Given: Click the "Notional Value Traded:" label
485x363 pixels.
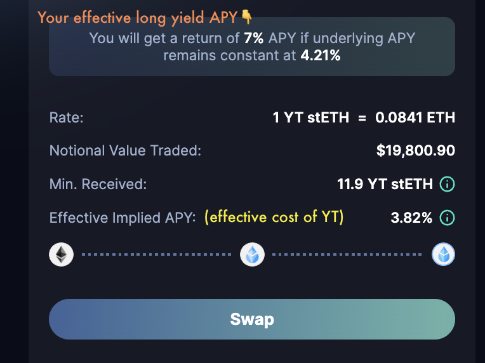Looking at the screenshot, I should [125, 150].
